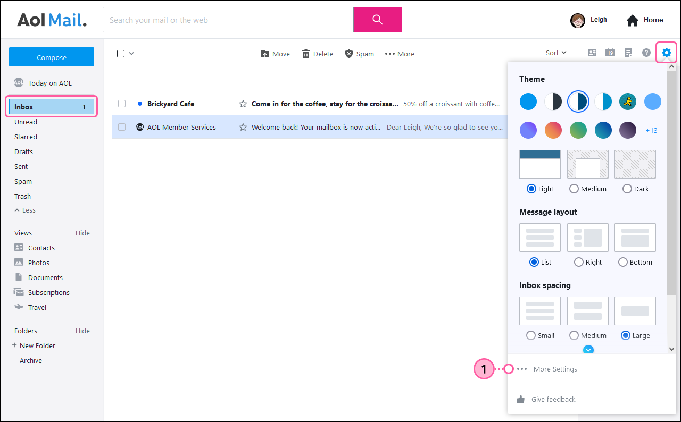Click the Compose button
This screenshot has width=681, height=422.
(52, 57)
